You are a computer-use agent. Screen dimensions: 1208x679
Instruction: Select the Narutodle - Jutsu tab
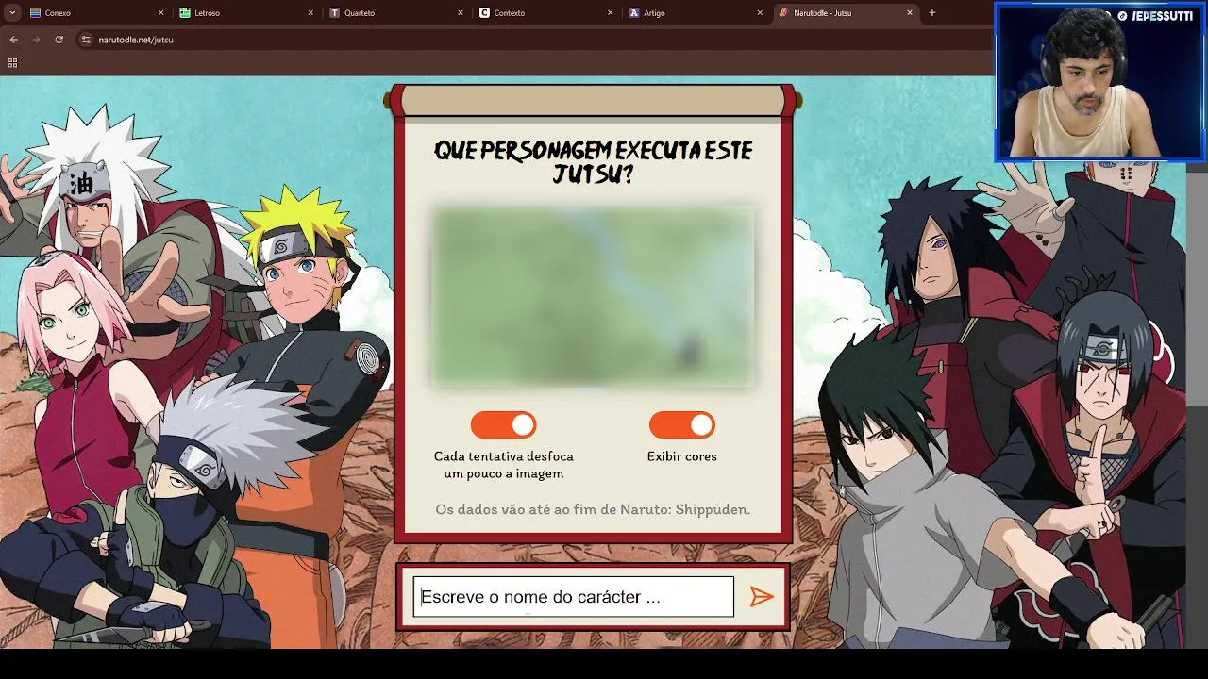point(845,13)
